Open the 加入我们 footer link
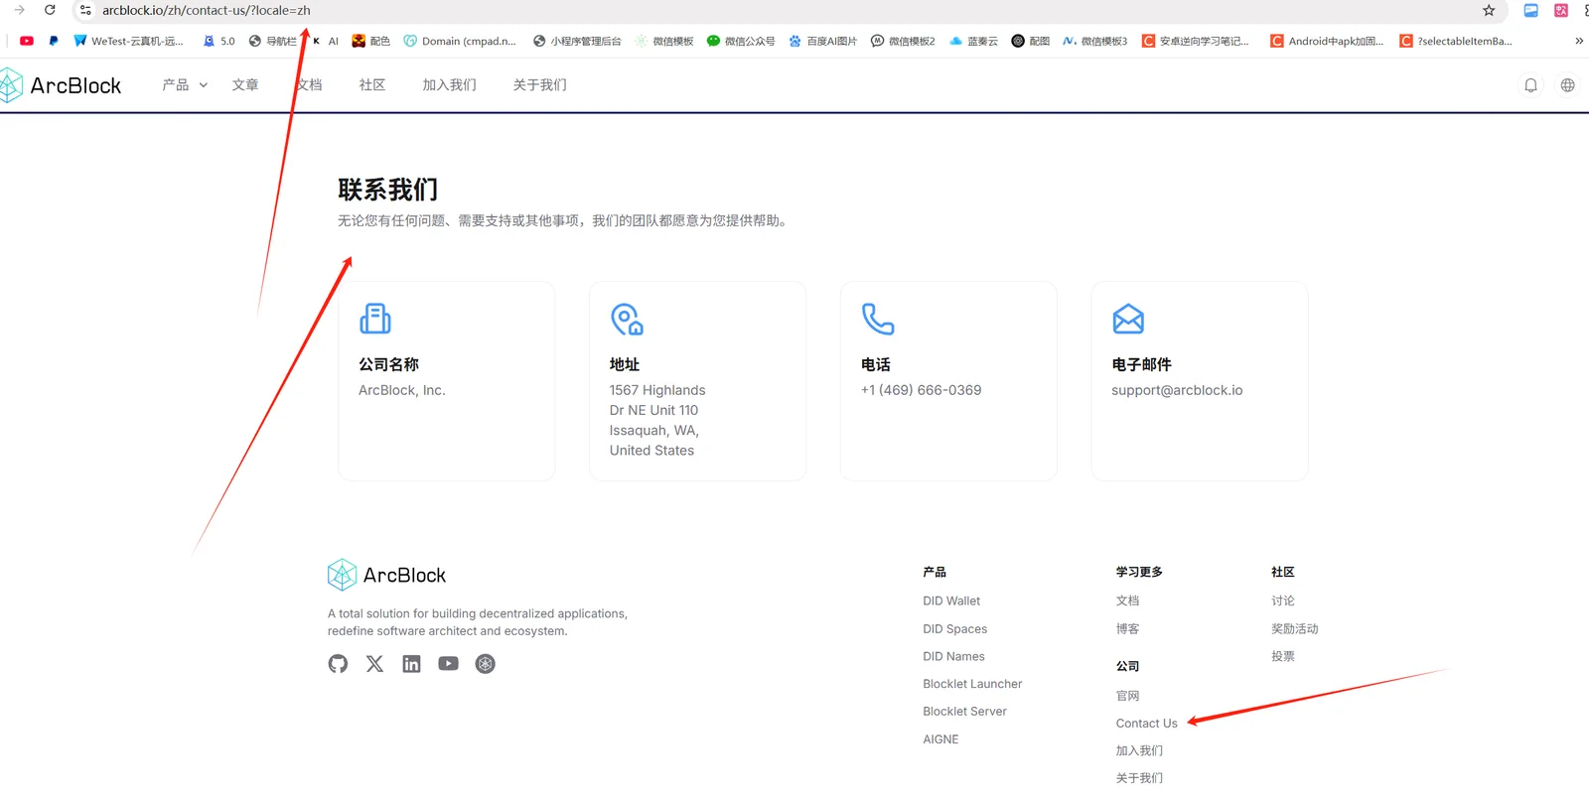The height and width of the screenshot is (799, 1589). pos(1139,751)
